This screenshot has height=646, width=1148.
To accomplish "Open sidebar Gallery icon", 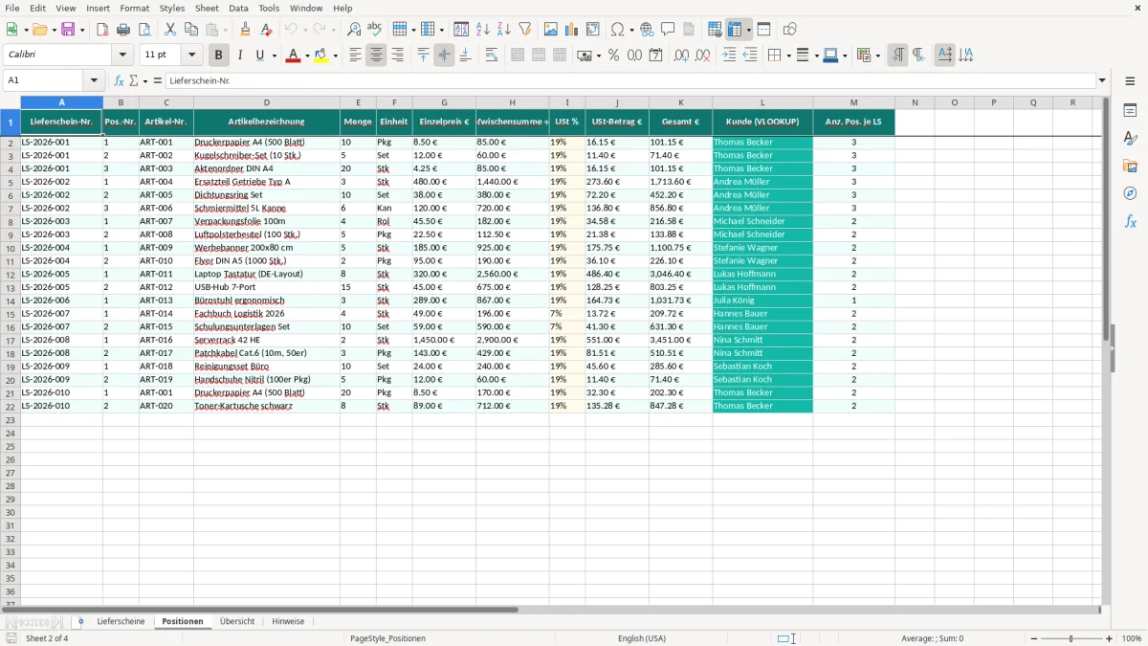I will [1130, 166].
